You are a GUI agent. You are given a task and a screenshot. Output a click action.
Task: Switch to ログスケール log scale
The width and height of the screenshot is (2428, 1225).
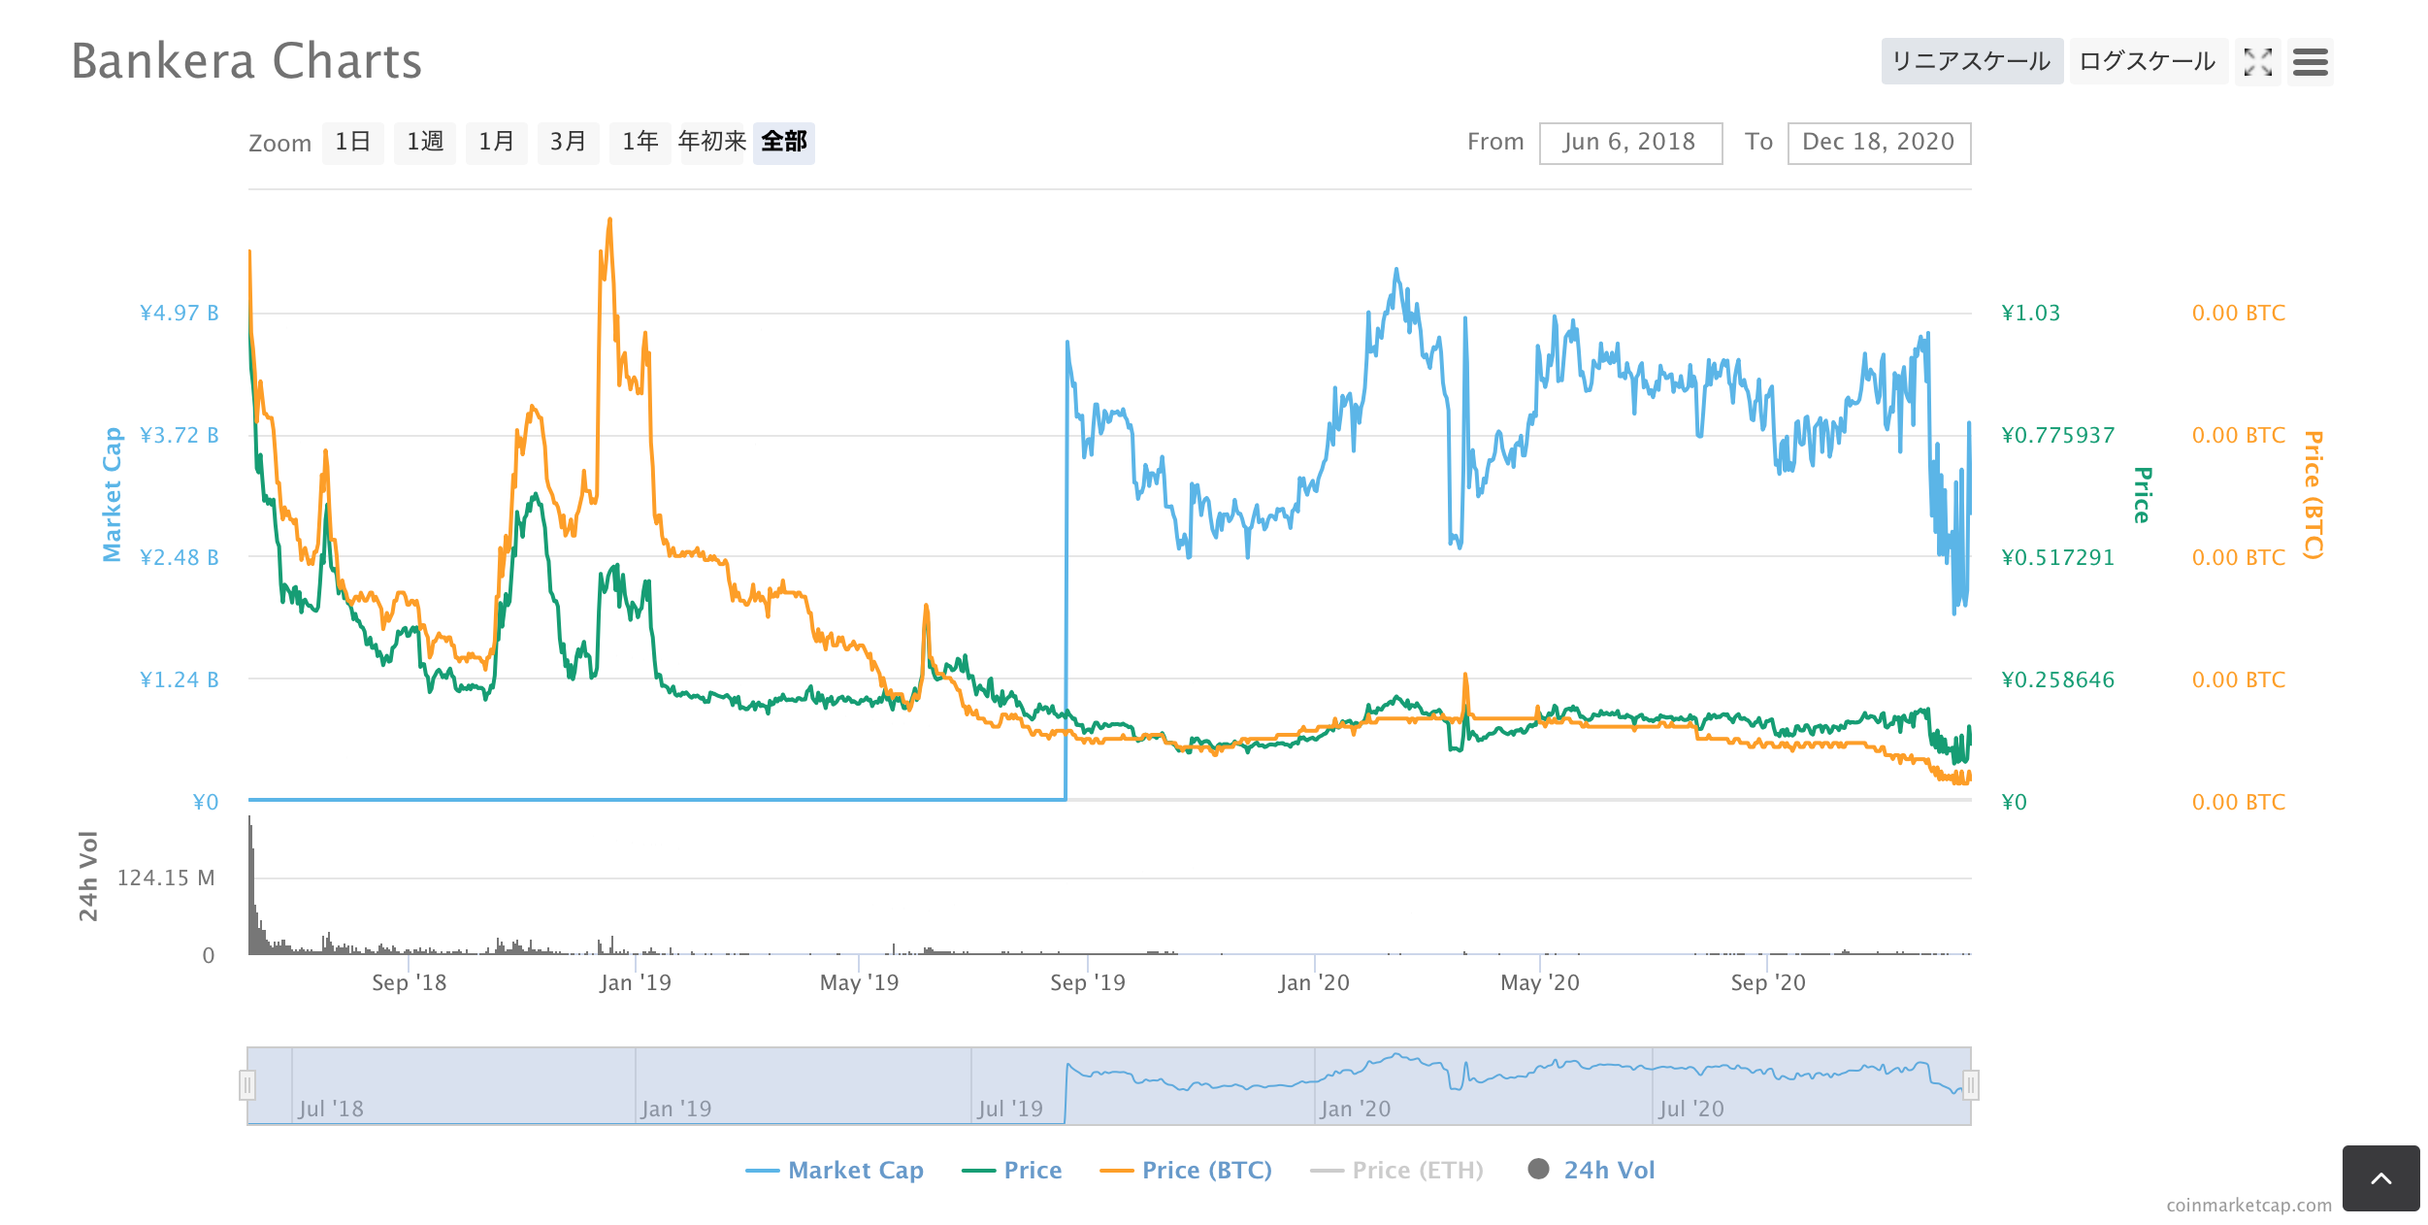[x=2149, y=62]
